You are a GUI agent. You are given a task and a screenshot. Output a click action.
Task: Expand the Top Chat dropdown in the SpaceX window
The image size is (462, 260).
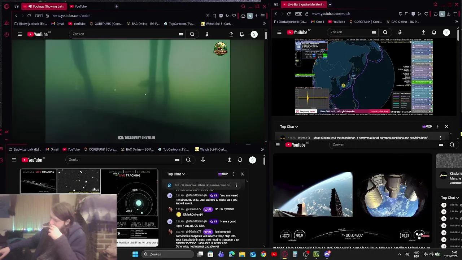coord(450,198)
